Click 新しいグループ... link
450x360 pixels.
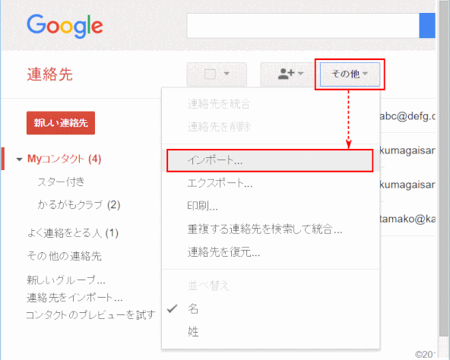click(x=66, y=280)
